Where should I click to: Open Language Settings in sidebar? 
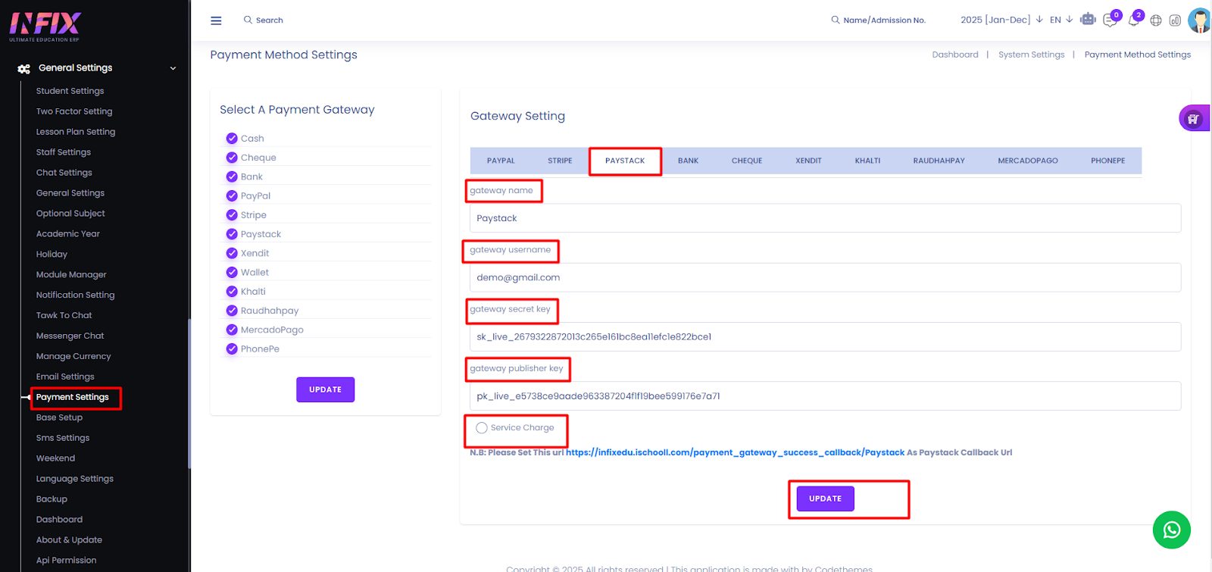[75, 479]
